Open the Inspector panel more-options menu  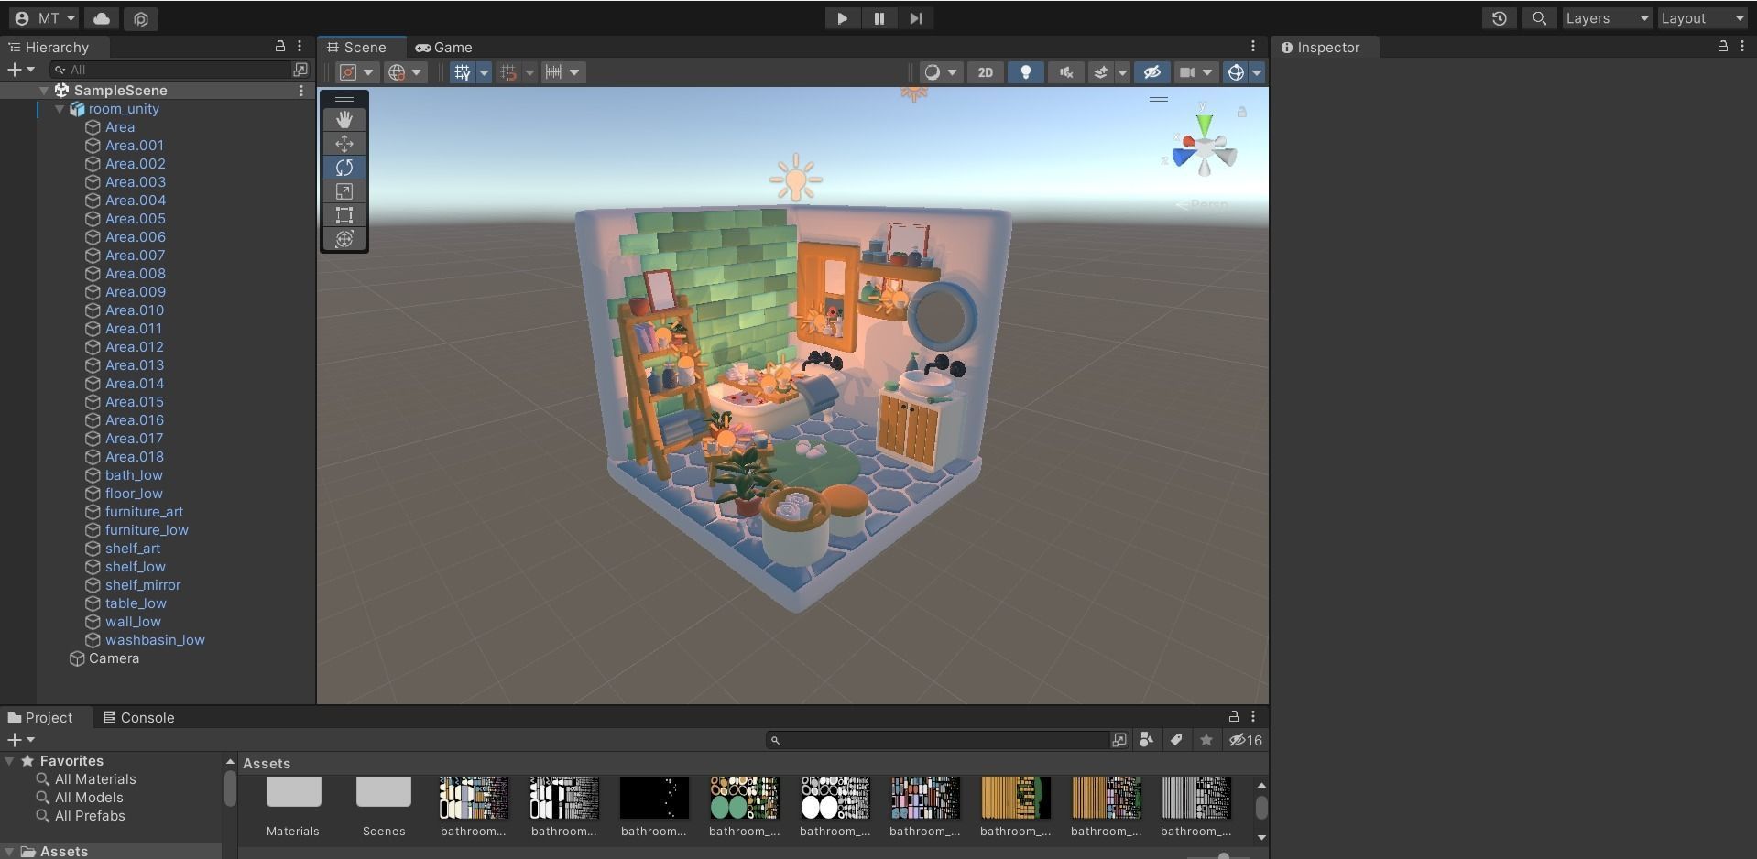1742,47
